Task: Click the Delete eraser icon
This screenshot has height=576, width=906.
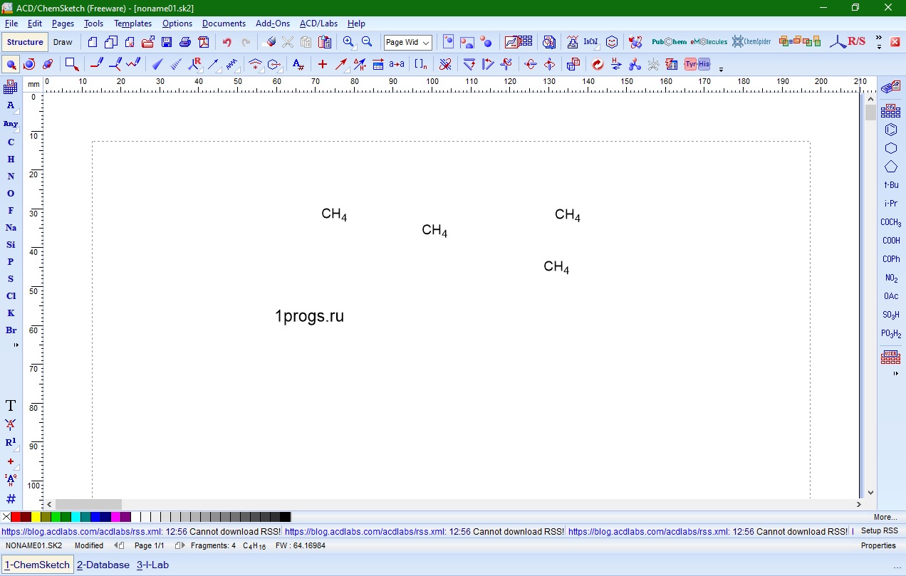Action: tap(270, 42)
